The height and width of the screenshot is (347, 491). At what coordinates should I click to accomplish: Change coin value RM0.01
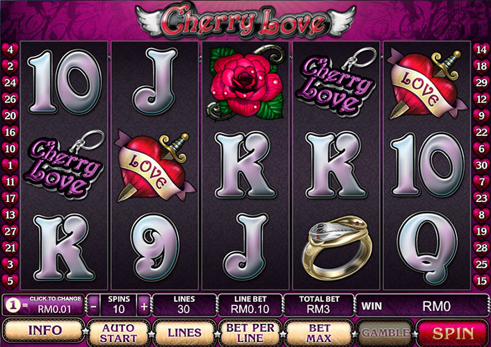pos(43,305)
